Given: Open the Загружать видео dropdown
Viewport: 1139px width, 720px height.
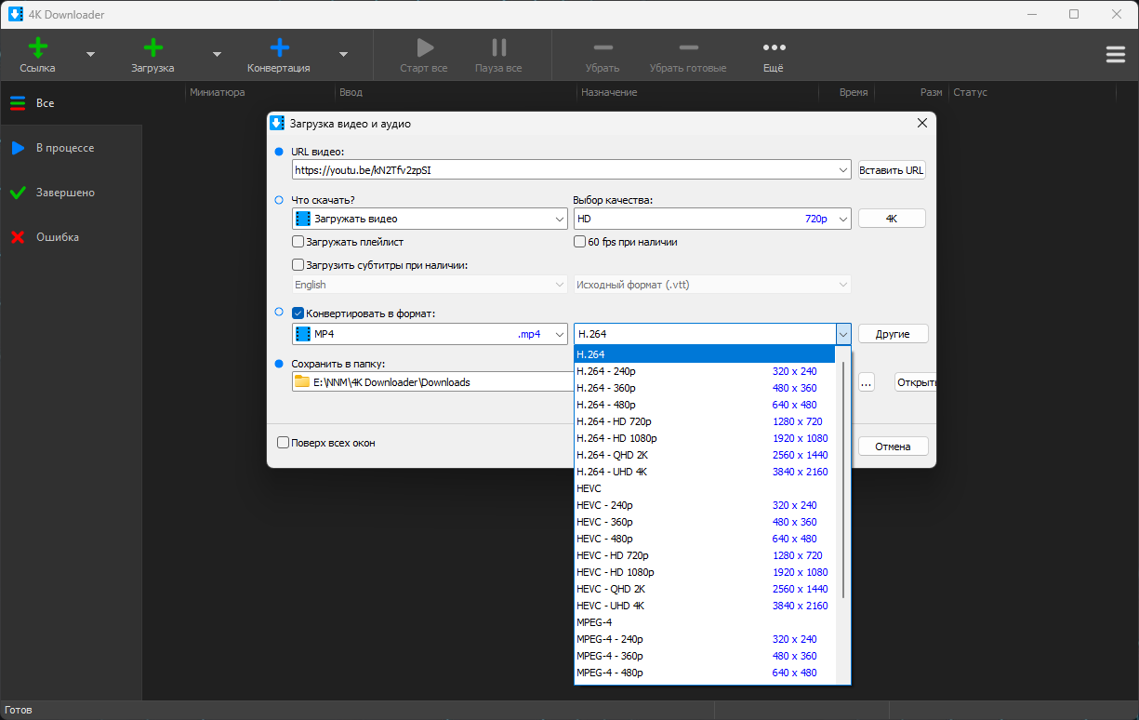Looking at the screenshot, I should pyautogui.click(x=430, y=219).
